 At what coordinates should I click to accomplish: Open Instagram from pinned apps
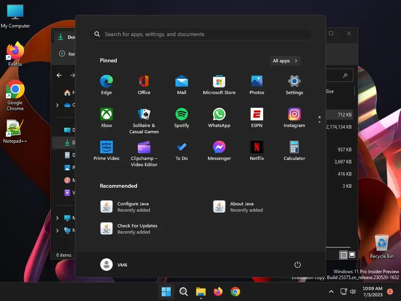click(294, 118)
